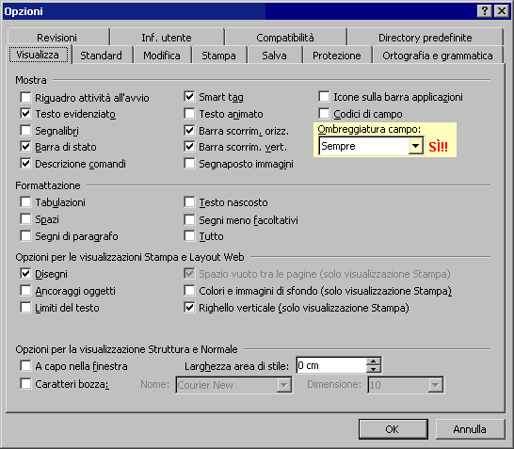Open the Ortografia e grammatica tab

click(438, 56)
